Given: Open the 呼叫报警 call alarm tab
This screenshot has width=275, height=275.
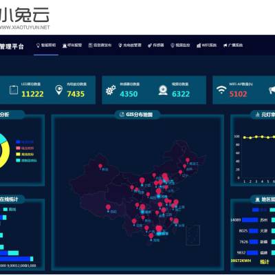Looking at the screenshot, I should pyautogui.click(x=72, y=45).
